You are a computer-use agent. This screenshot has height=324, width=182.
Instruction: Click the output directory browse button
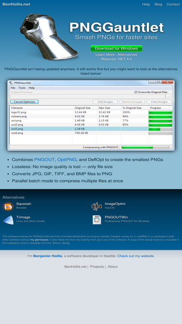(x=168, y=96)
